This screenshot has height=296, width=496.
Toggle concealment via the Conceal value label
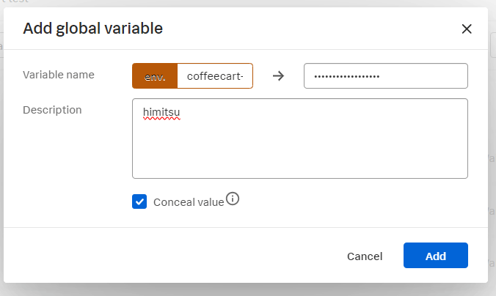click(189, 202)
